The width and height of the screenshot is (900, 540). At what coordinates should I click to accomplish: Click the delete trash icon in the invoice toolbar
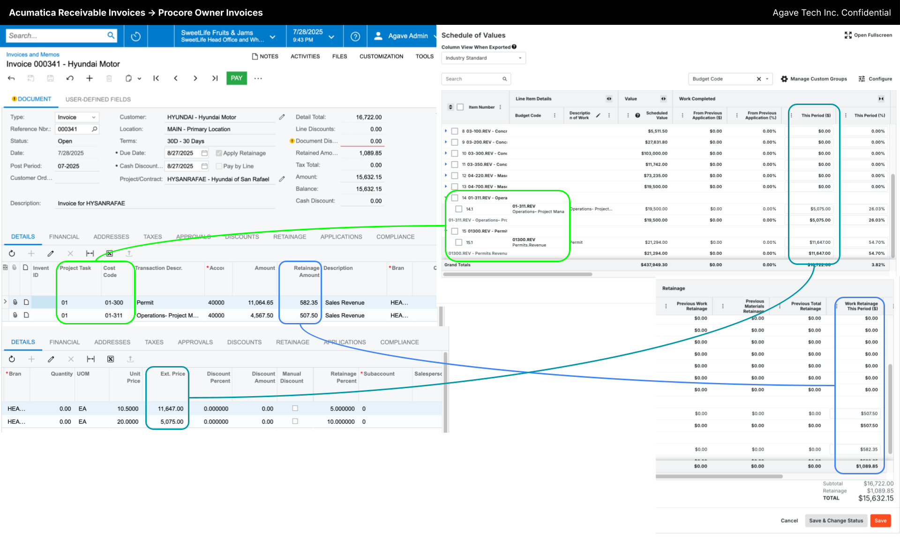[109, 78]
